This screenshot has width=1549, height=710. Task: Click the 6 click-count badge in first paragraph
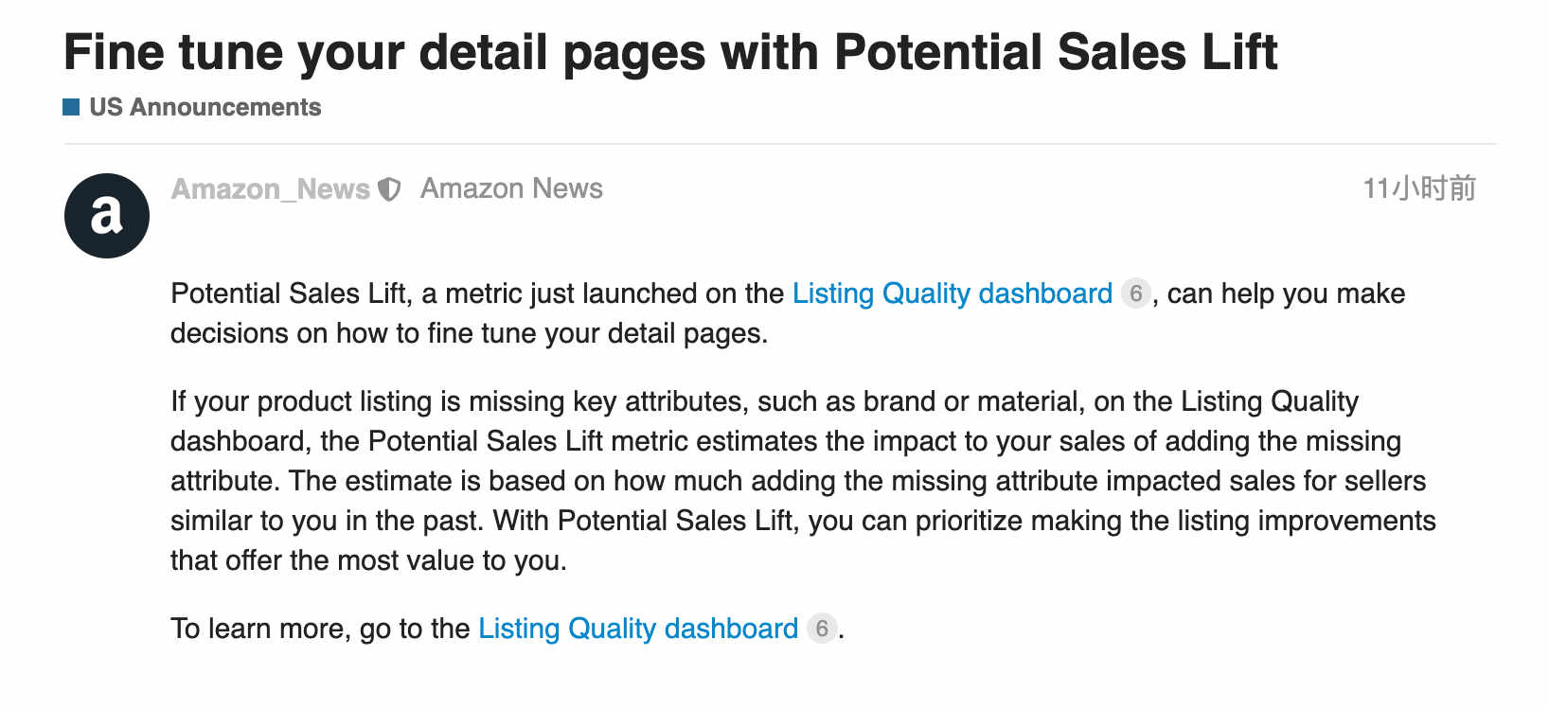(x=1135, y=293)
